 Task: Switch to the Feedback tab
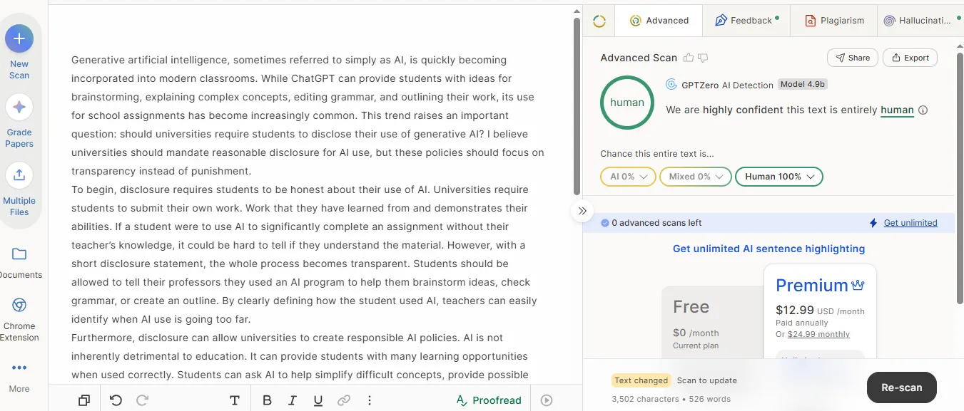pos(746,21)
